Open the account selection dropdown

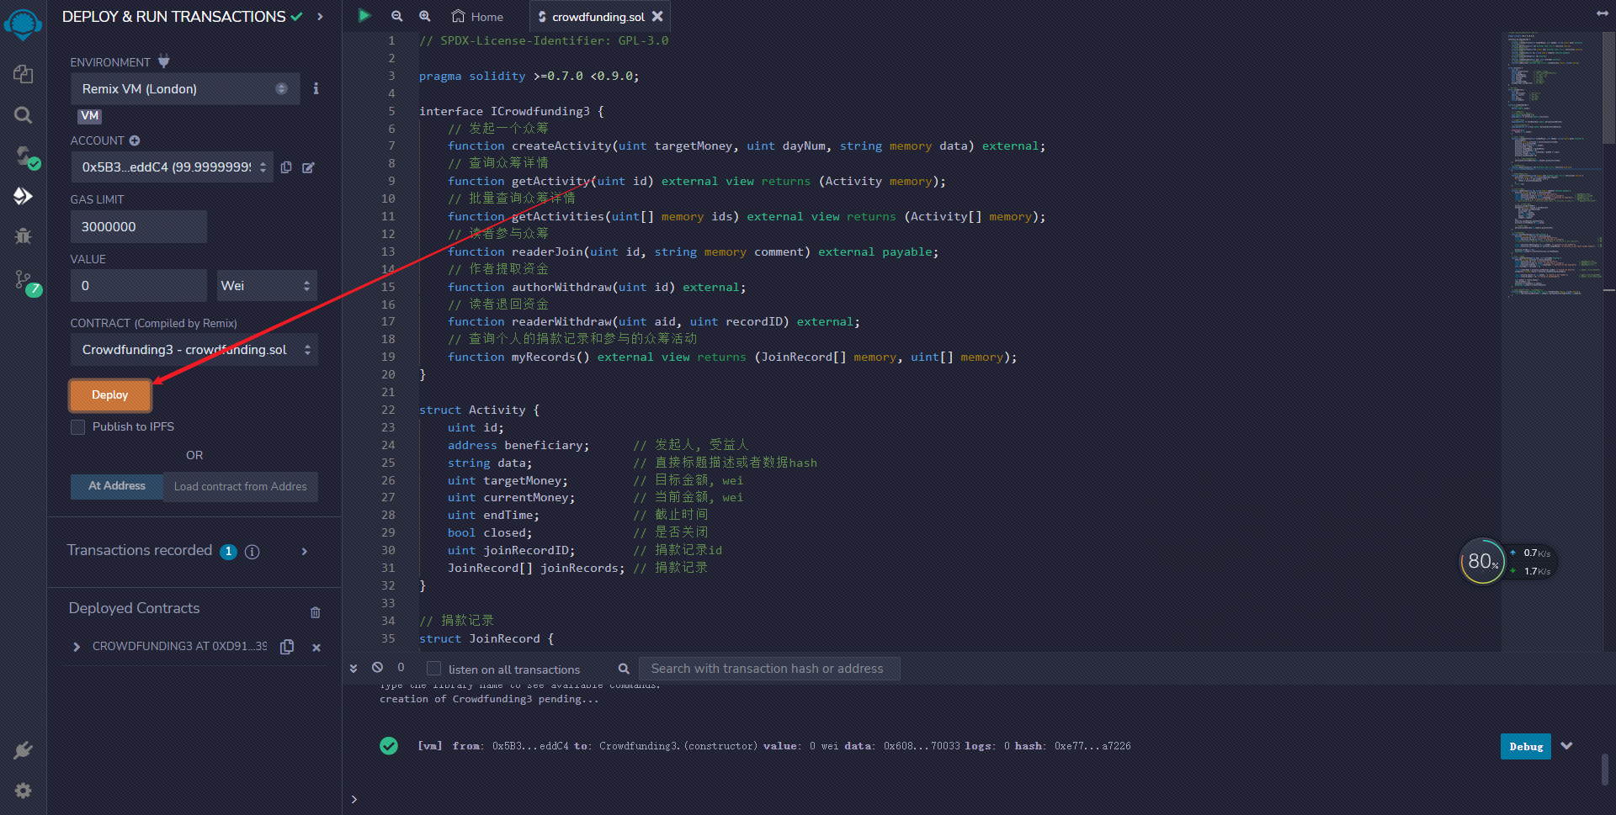pos(172,167)
